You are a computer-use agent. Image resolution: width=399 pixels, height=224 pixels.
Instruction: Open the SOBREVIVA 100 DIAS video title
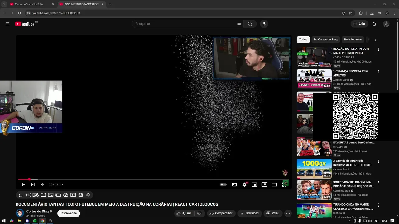353,184
